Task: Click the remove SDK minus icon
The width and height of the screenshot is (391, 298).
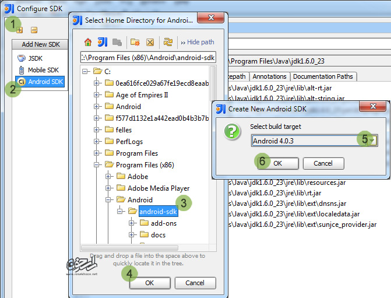Action: (x=34, y=30)
